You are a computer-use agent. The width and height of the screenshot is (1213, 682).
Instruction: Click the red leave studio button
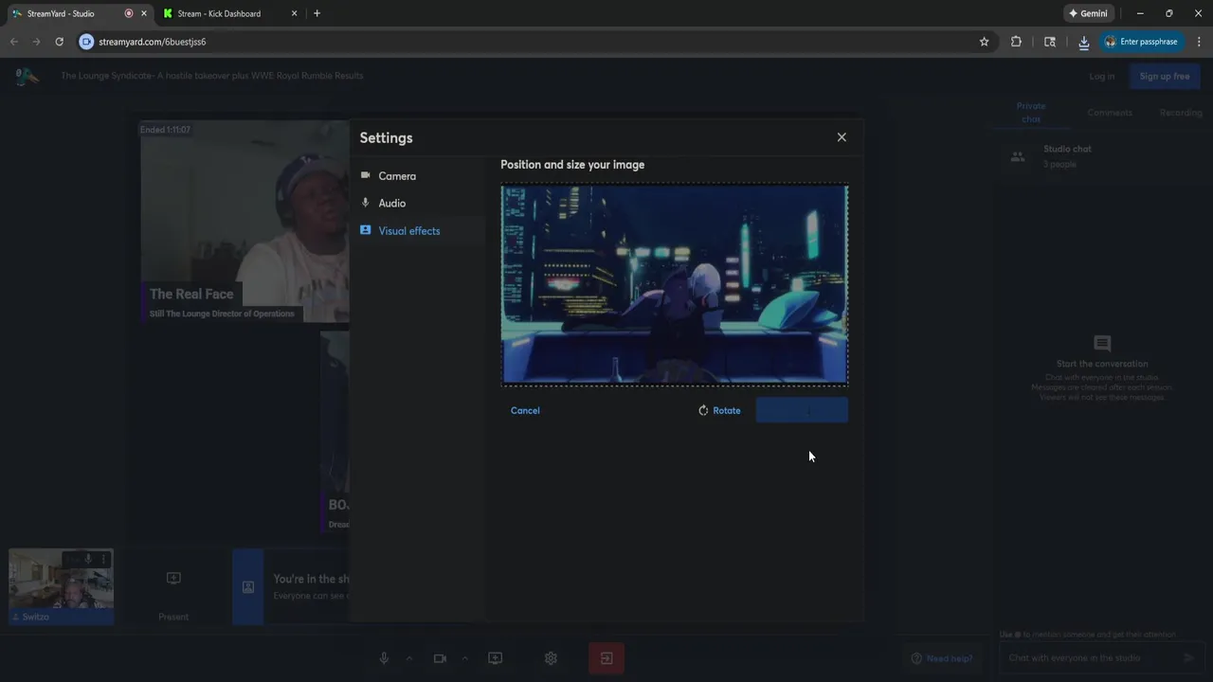[x=606, y=658]
